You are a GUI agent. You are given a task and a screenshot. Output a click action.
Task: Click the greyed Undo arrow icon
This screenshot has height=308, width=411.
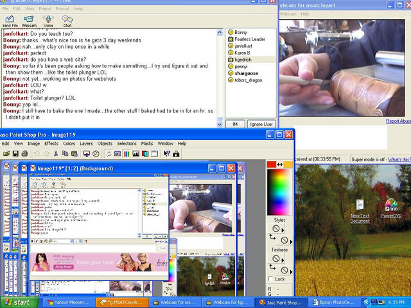coord(37,153)
